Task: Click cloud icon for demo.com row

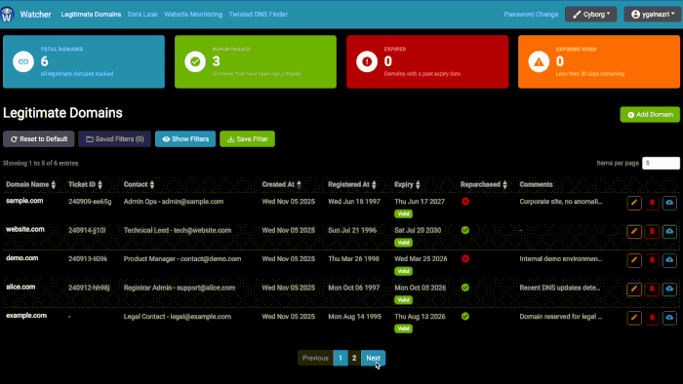Action: (669, 260)
